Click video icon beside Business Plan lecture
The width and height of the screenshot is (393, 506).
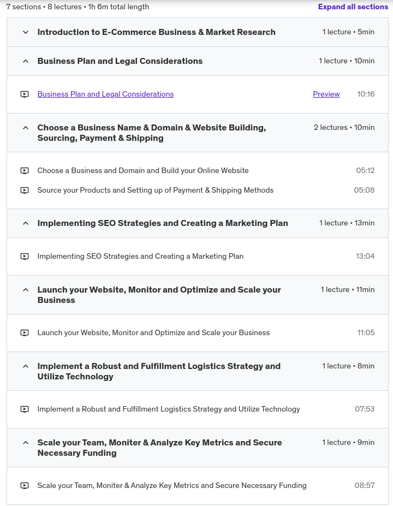25,94
